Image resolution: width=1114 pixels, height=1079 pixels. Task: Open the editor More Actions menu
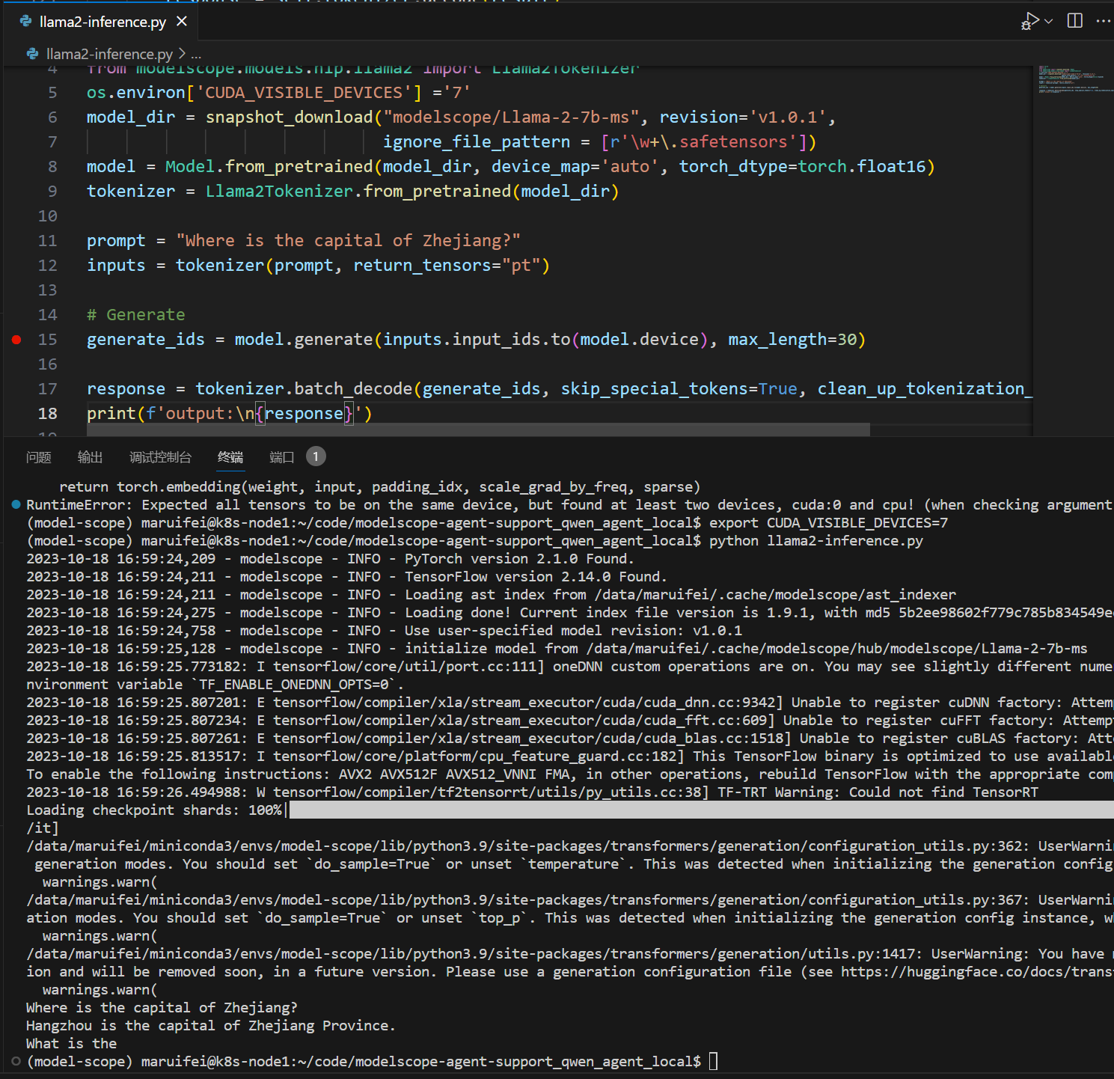pos(1104,21)
